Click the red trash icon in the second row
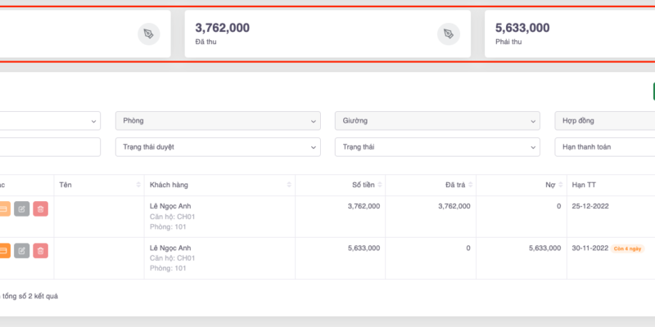This screenshot has width=655, height=327. pos(40,251)
